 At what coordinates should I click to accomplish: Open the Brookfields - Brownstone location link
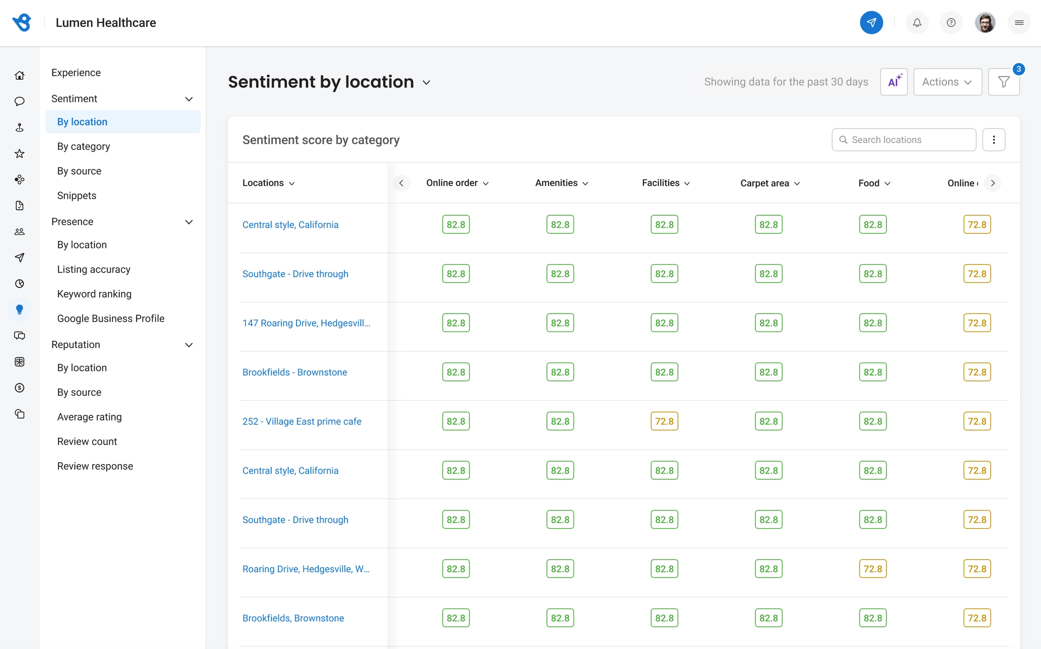coord(295,372)
